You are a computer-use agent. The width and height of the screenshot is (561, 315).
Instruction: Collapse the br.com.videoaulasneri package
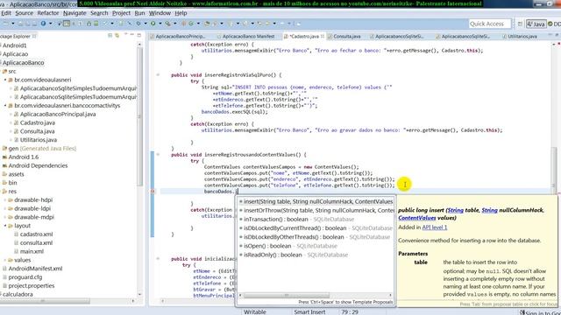pyautogui.click(x=5, y=80)
